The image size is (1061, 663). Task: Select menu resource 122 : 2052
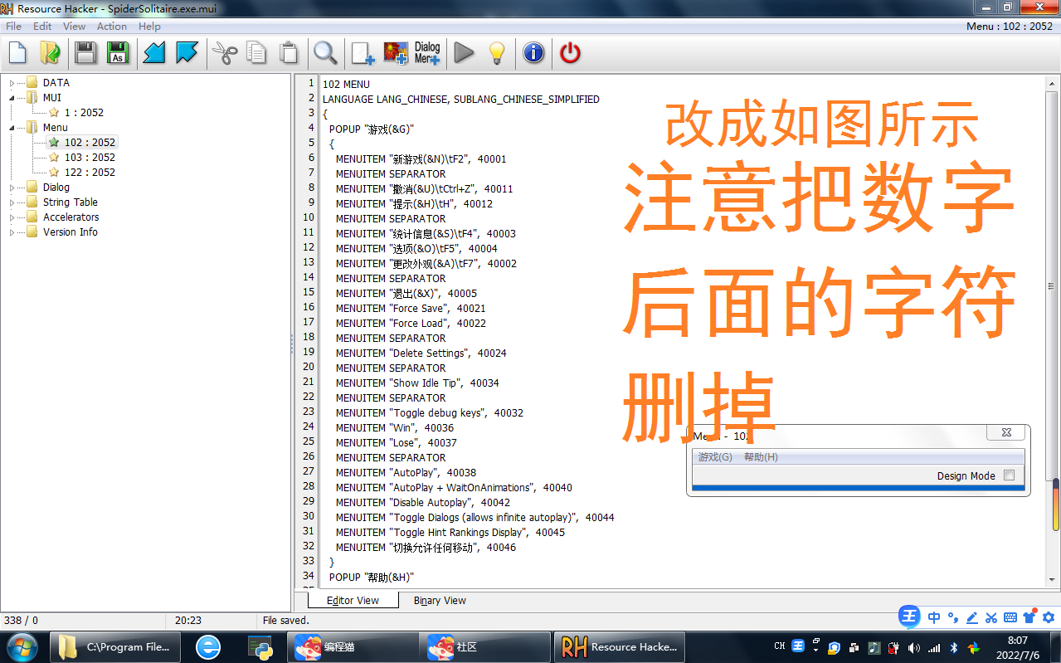(x=90, y=172)
